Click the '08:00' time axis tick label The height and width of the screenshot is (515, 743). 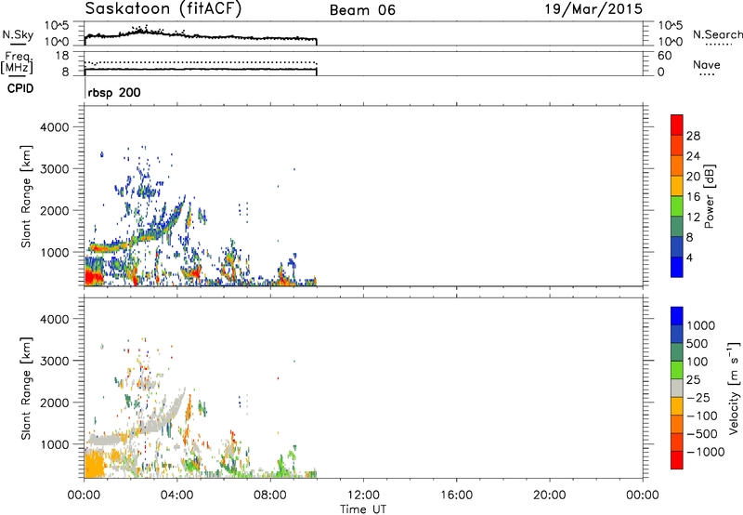[x=270, y=495]
